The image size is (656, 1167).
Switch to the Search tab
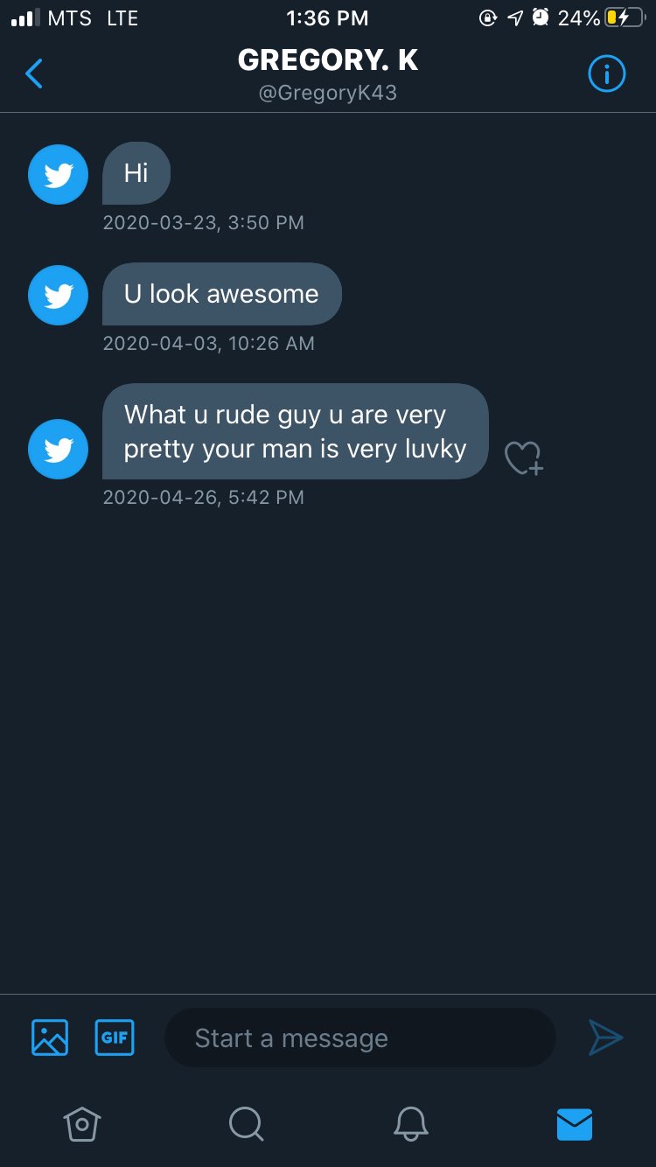(246, 1123)
